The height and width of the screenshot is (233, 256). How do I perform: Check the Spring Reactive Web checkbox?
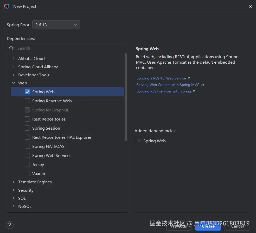[27, 101]
